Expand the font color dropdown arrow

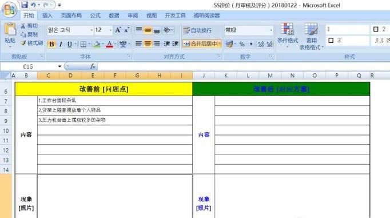(115, 44)
